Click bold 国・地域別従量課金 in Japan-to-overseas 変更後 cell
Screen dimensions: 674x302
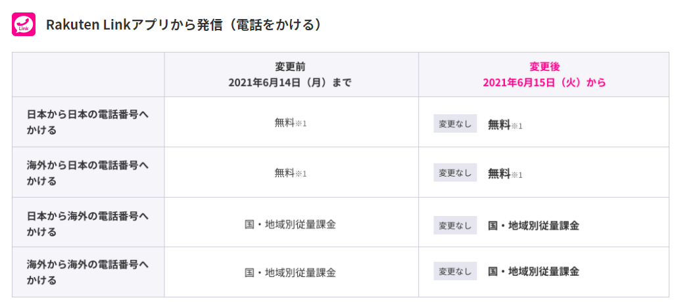(533, 226)
